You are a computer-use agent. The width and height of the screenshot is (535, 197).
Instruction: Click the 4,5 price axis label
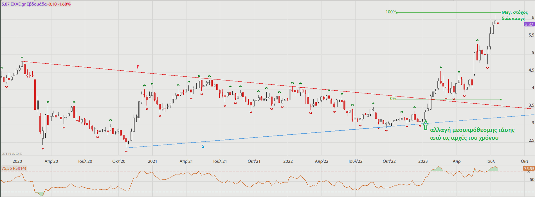pos(531,70)
